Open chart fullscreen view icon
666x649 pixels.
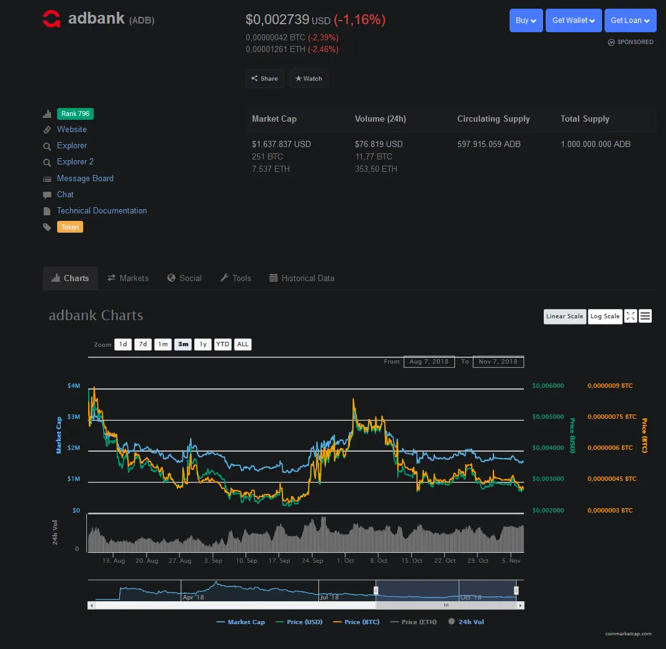point(631,316)
